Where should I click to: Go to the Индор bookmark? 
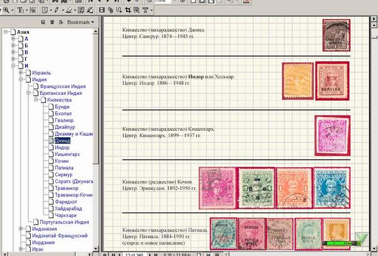tap(62, 147)
